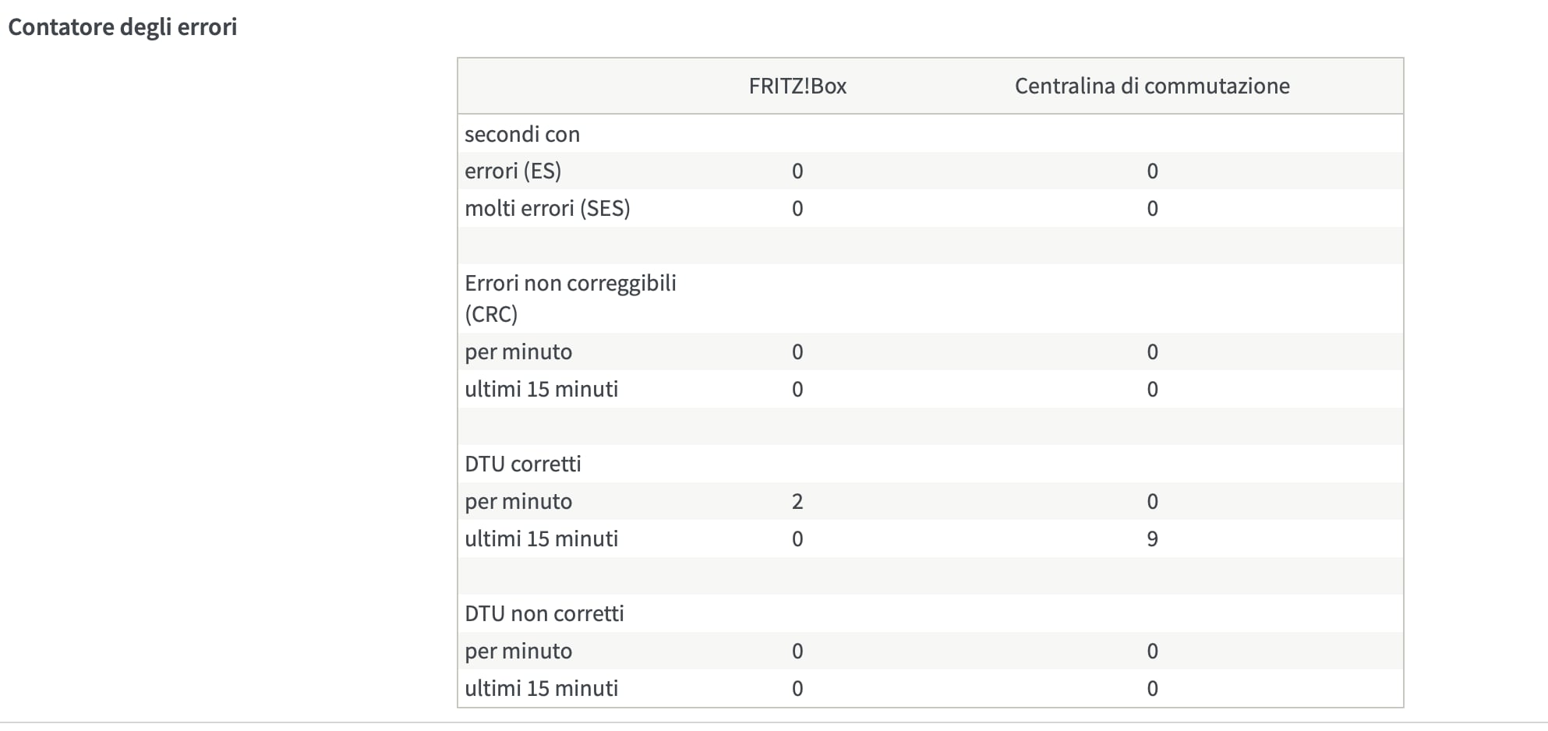Click per minuto label under CRC section
1548x731 pixels.
(518, 351)
